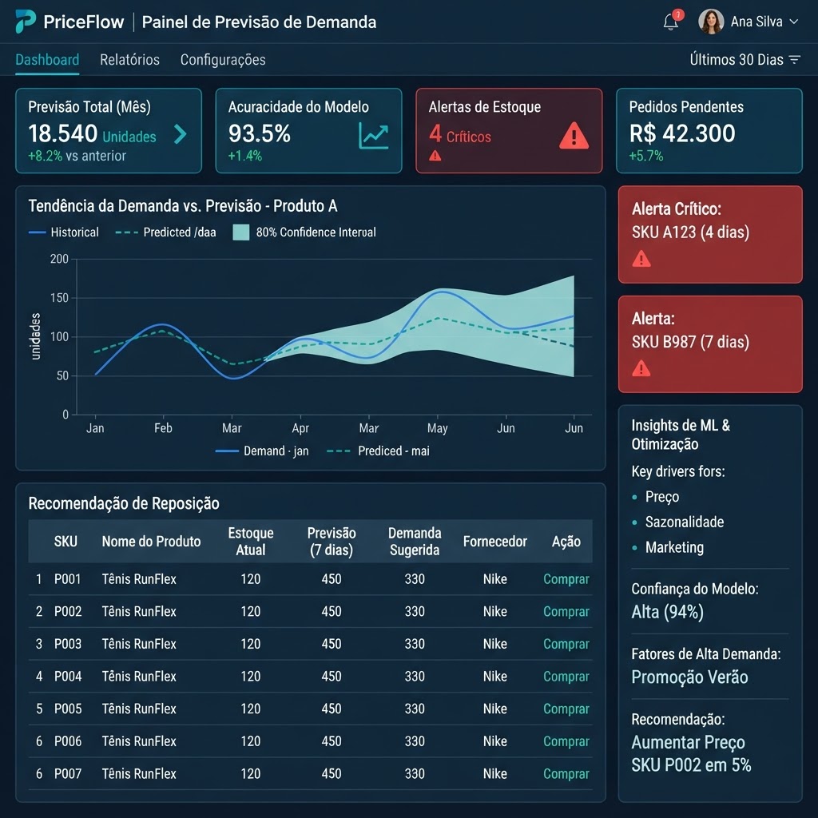818x818 pixels.
Task: Go to the Configurações tab
Action: [223, 60]
